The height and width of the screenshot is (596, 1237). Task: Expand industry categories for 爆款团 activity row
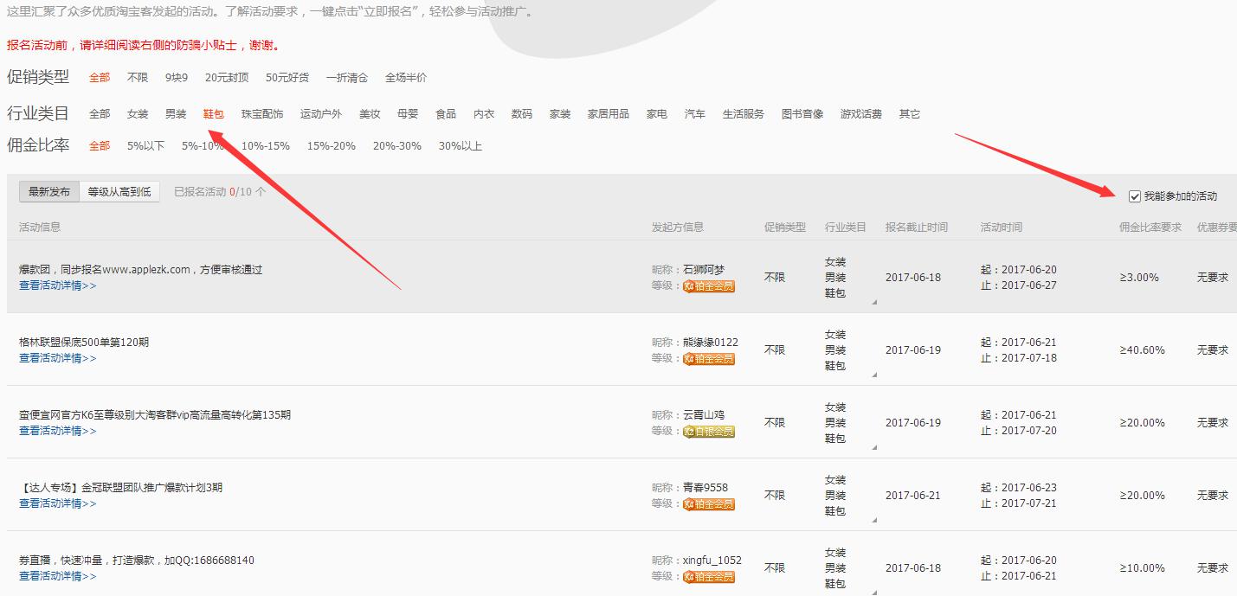[873, 302]
